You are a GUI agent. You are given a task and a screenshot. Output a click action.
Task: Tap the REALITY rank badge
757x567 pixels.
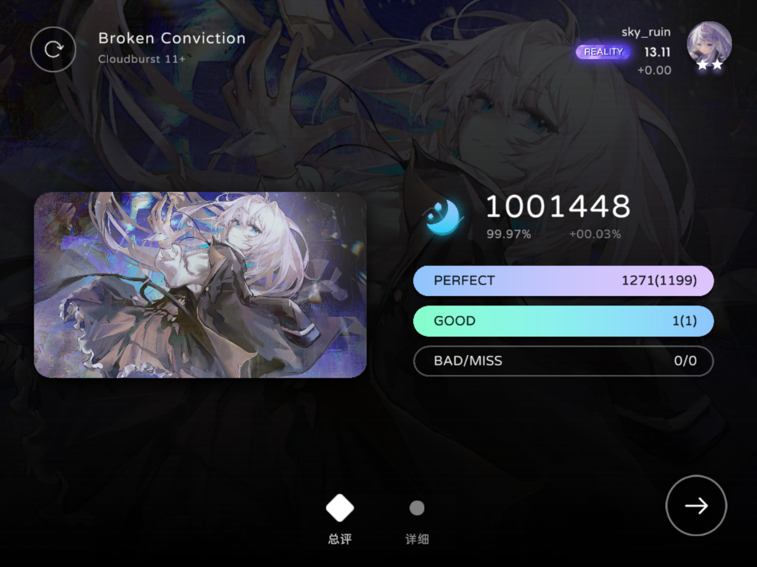(x=603, y=52)
